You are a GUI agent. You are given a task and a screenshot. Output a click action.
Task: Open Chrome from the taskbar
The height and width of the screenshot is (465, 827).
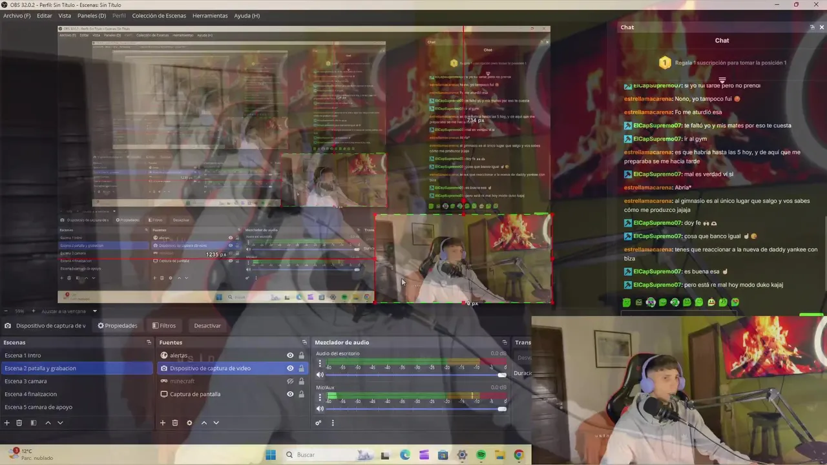point(518,455)
